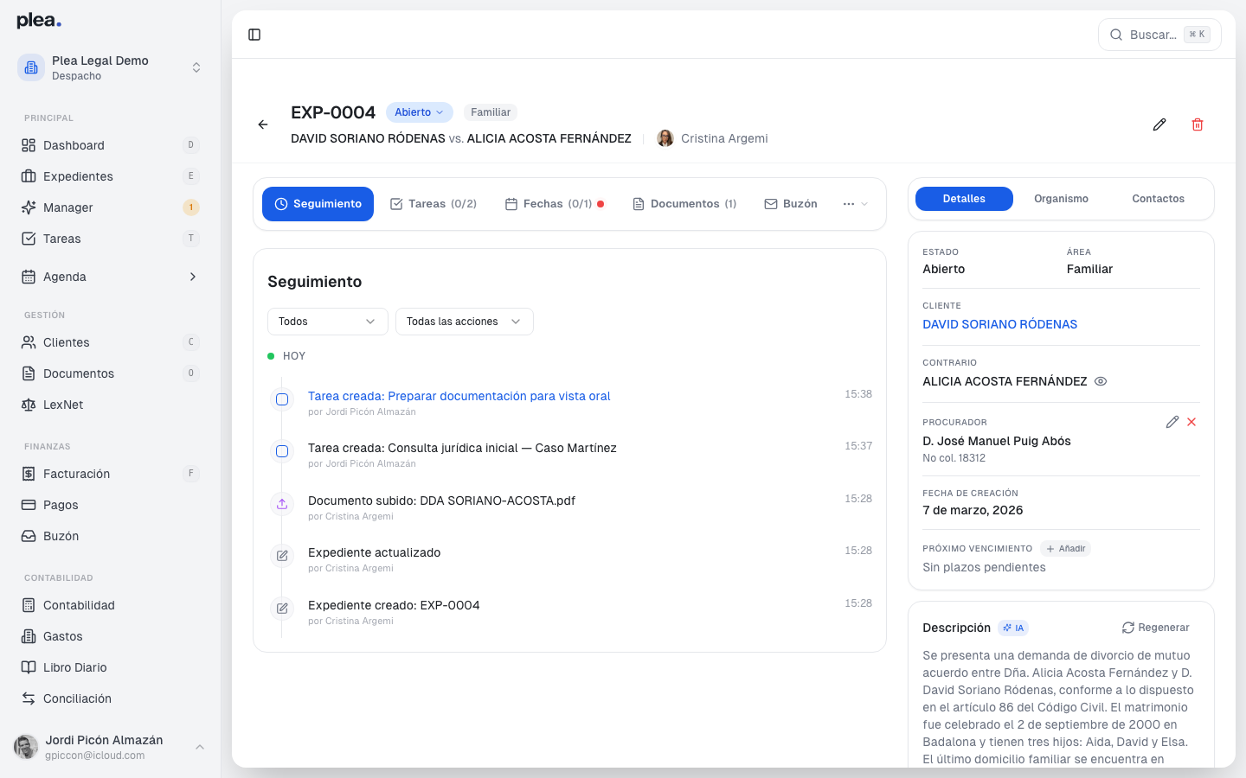Image resolution: width=1246 pixels, height=778 pixels.
Task: Open the Todos filter dropdown
Action: tap(328, 322)
